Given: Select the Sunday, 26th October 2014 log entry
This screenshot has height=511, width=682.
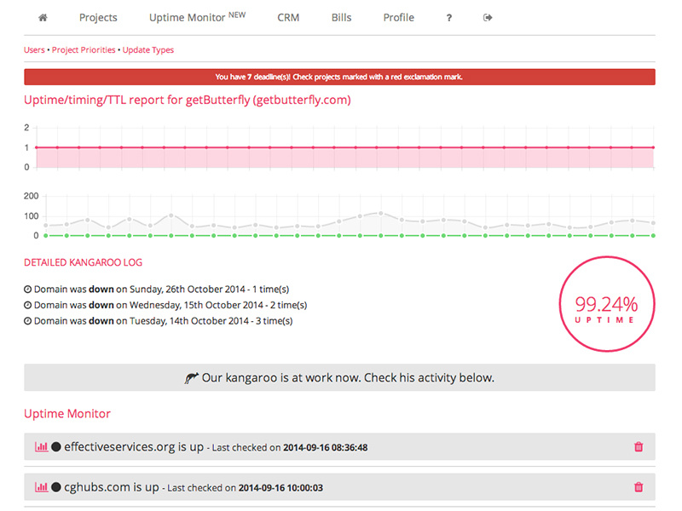Looking at the screenshot, I should click(157, 290).
